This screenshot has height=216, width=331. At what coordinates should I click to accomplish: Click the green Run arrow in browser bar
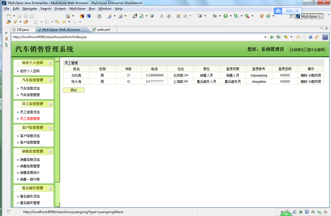pos(272,37)
